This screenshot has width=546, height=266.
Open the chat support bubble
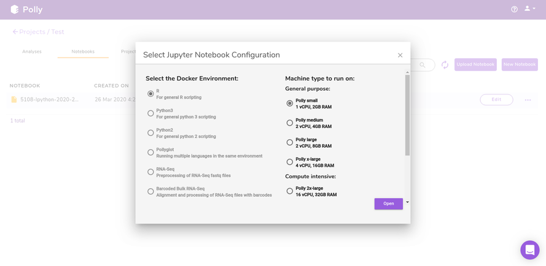pos(529,249)
